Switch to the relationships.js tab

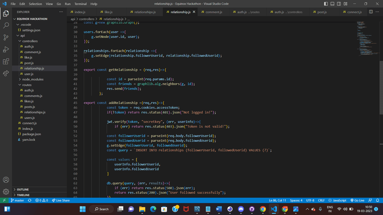(x=145, y=12)
